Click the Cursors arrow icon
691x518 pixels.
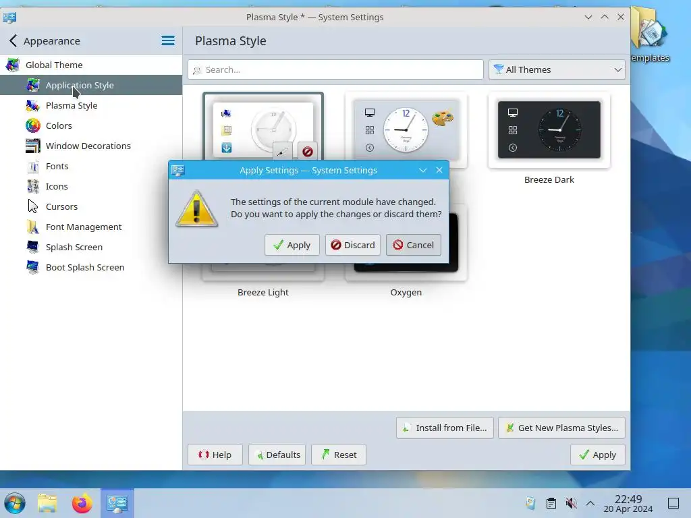32,206
